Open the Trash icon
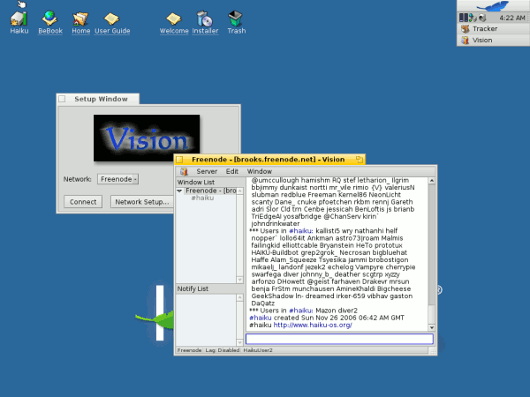The height and width of the screenshot is (397, 530). coord(237,19)
